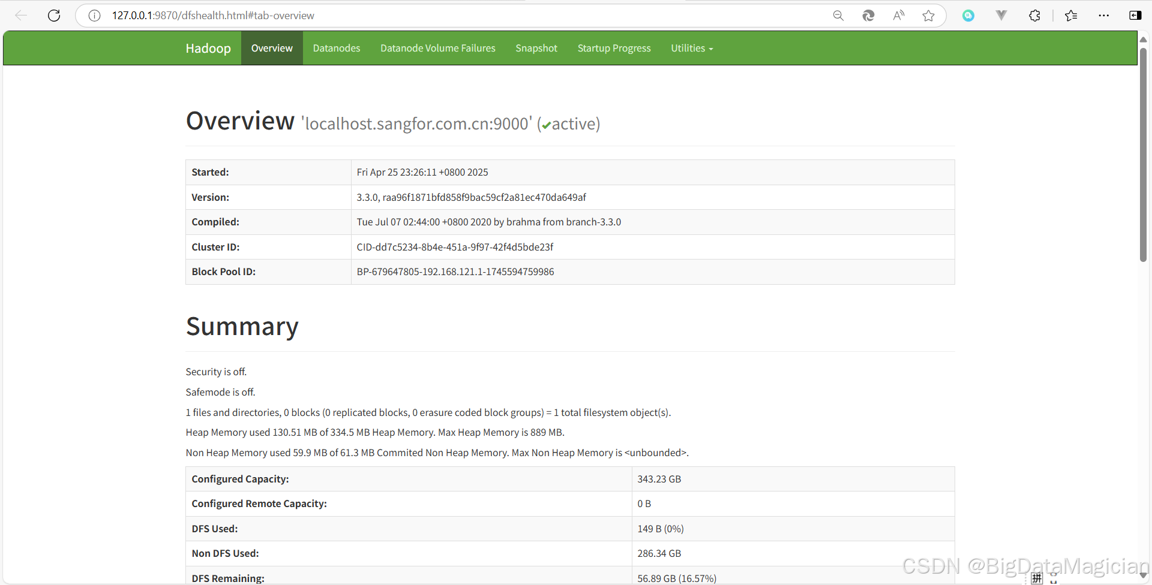This screenshot has width=1152, height=585.
Task: Toggle the browser sidebar icon
Action: (1135, 16)
